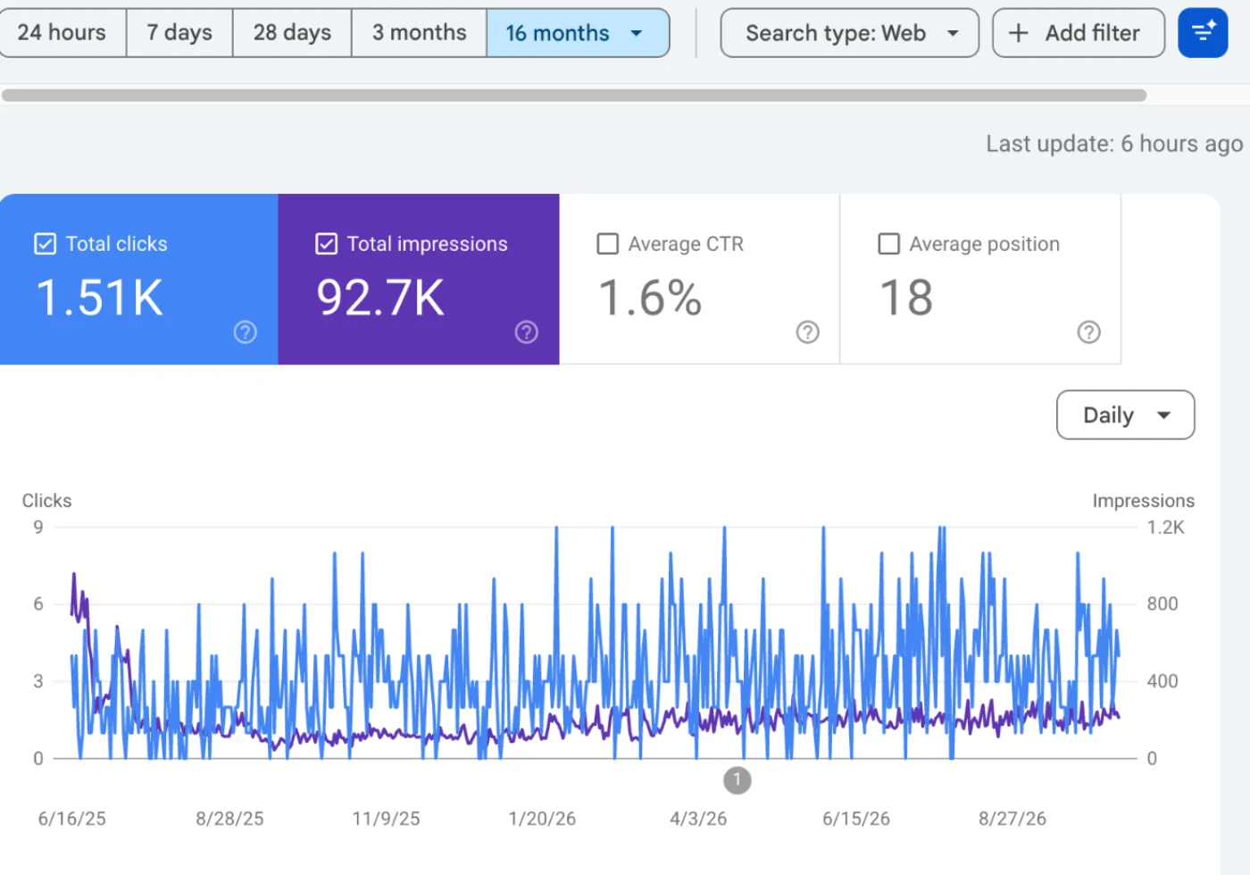Click help icon on Total clicks card
The image size is (1250, 875).
click(x=246, y=332)
